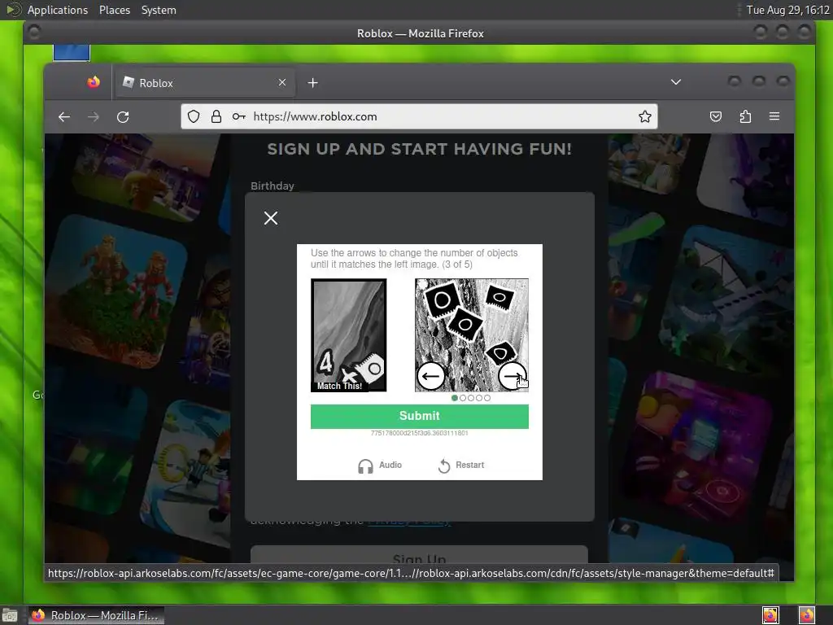Reload the Roblox page
The width and height of the screenshot is (833, 625).
(x=123, y=117)
